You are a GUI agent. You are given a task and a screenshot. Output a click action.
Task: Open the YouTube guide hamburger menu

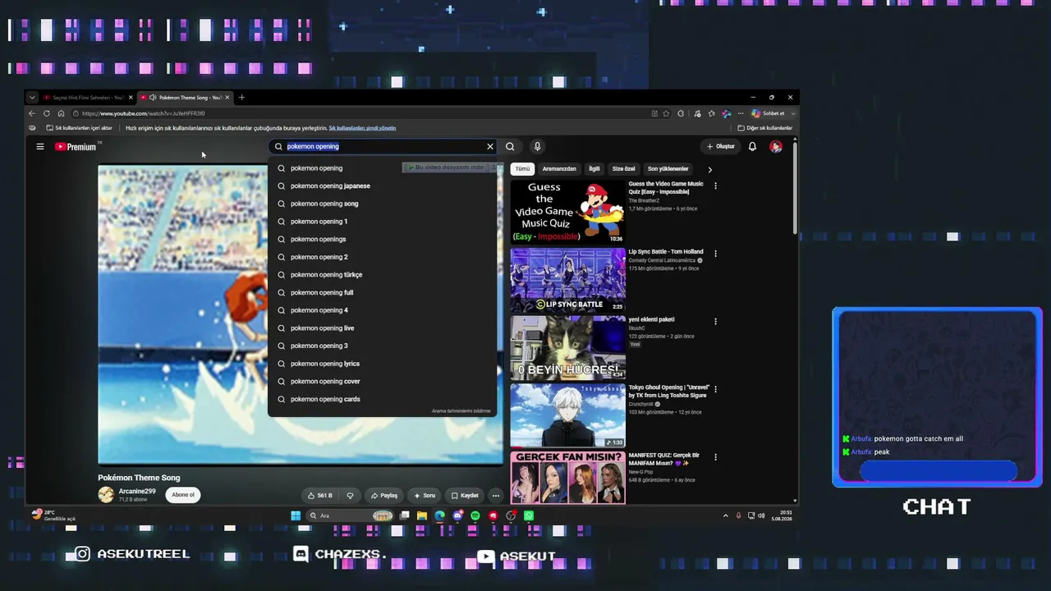39,147
